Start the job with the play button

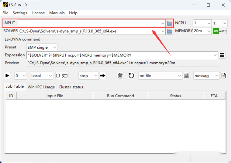tap(7, 76)
